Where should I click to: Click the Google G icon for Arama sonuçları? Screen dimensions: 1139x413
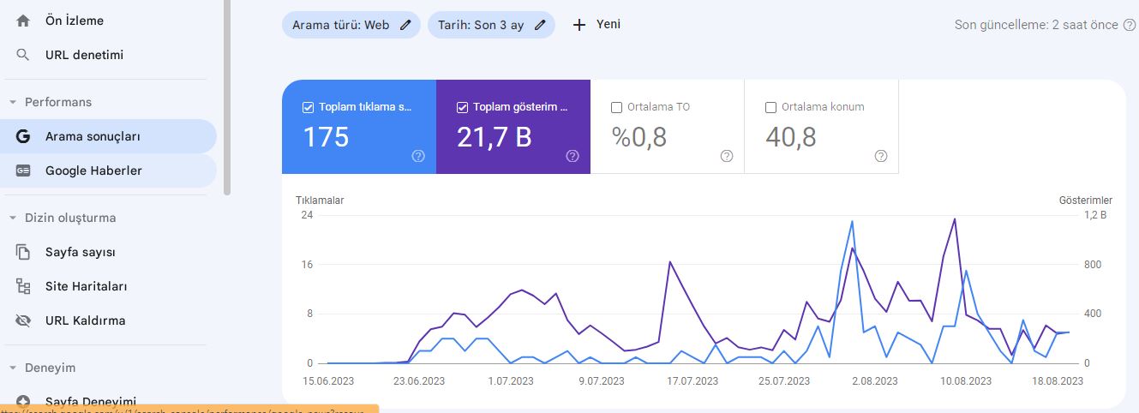[x=23, y=136]
